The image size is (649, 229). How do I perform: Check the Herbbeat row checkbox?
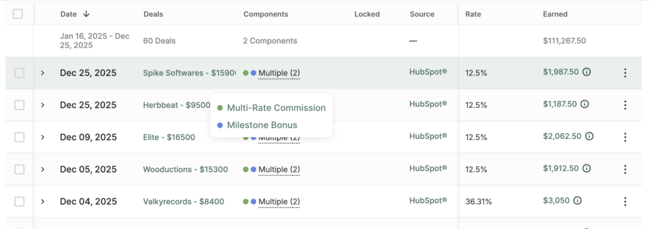(20, 105)
